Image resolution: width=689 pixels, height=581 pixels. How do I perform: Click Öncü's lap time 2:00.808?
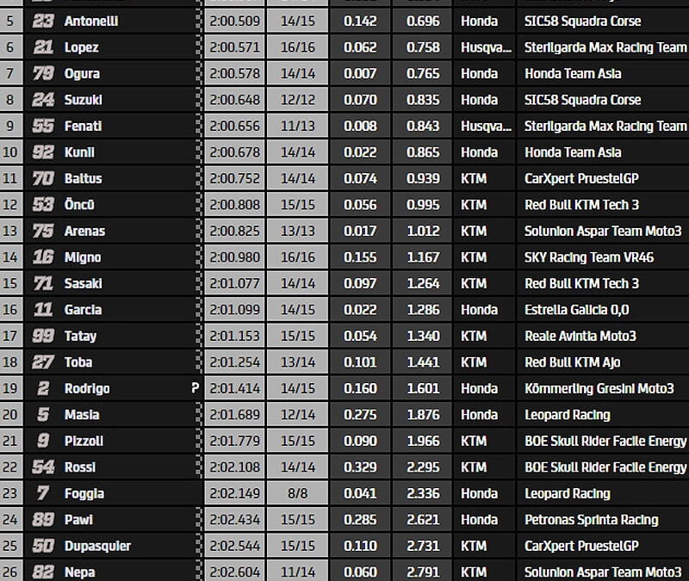234,205
